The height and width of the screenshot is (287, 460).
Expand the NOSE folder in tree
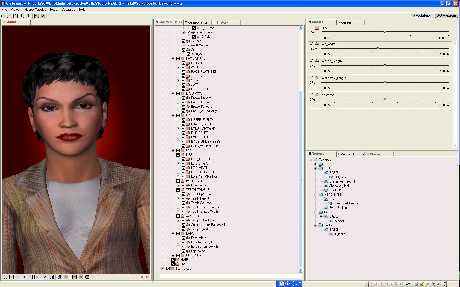coord(173,150)
